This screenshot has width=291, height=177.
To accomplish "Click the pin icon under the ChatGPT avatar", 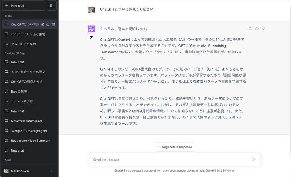I will (91, 37).
